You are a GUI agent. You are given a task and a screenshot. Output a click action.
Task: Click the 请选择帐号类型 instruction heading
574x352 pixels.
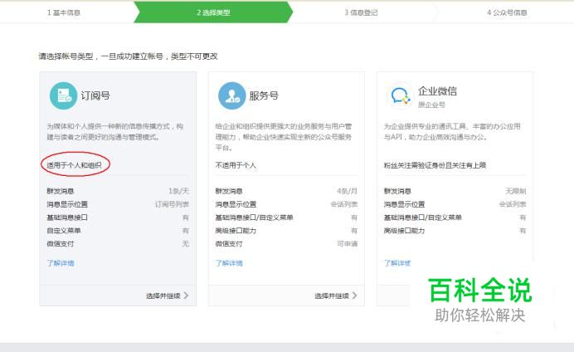tap(128, 56)
